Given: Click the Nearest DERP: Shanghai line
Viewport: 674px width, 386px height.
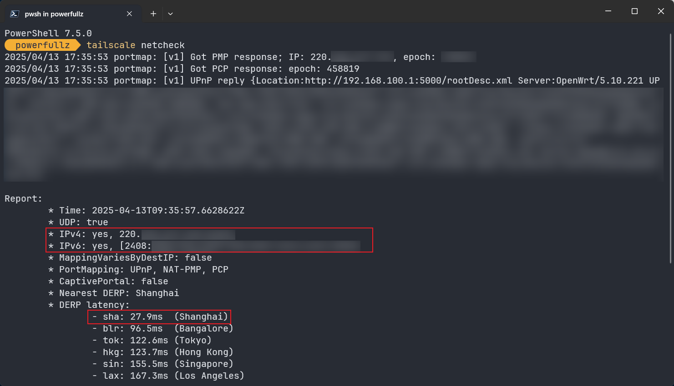Looking at the screenshot, I should (119, 293).
